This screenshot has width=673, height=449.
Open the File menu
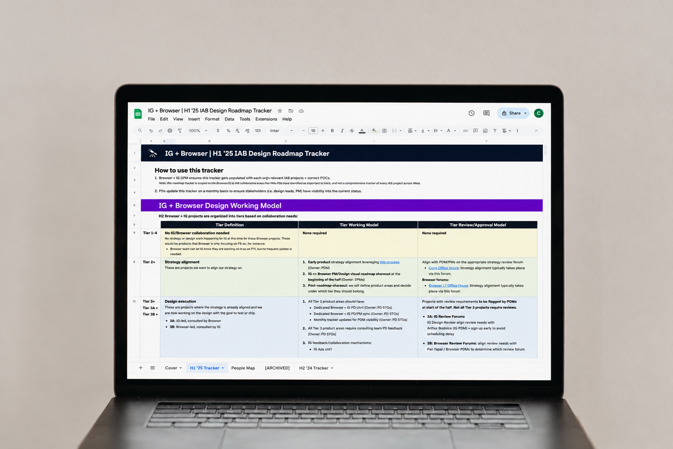[x=151, y=119]
